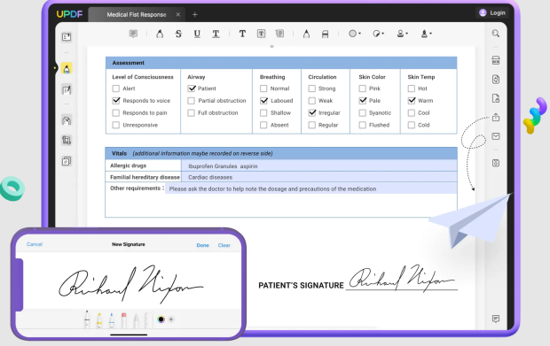
Task: Open comments panel icon at bottom right
Action: pyautogui.click(x=496, y=319)
